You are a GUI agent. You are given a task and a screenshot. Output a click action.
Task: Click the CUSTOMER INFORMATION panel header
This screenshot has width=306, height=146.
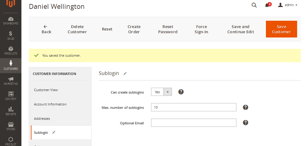(54, 74)
